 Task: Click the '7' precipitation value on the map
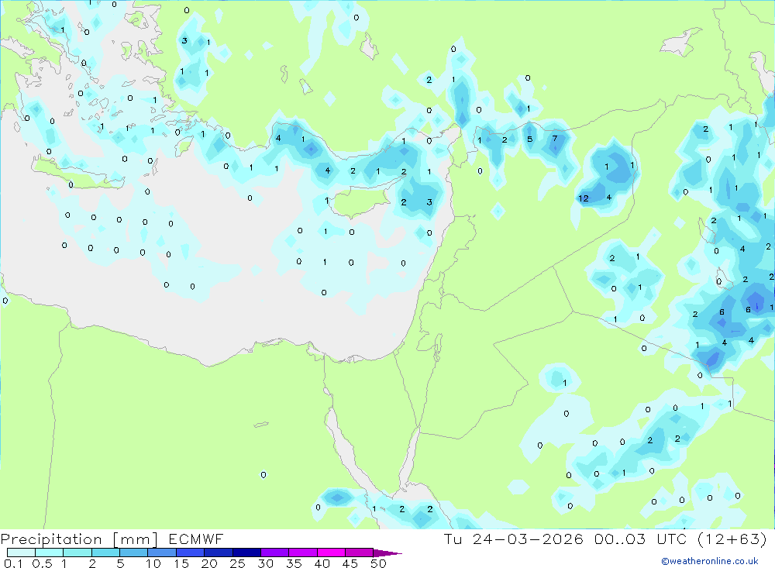555,139
